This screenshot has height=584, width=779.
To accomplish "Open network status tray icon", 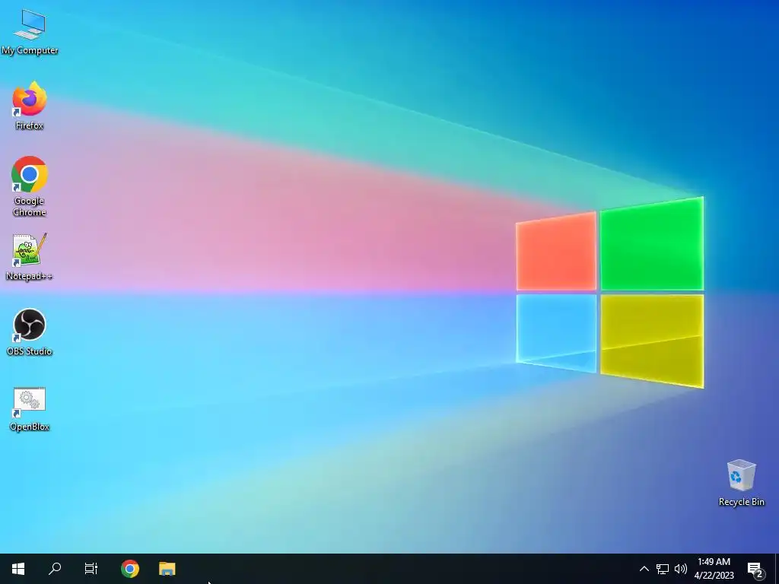I will tap(663, 569).
